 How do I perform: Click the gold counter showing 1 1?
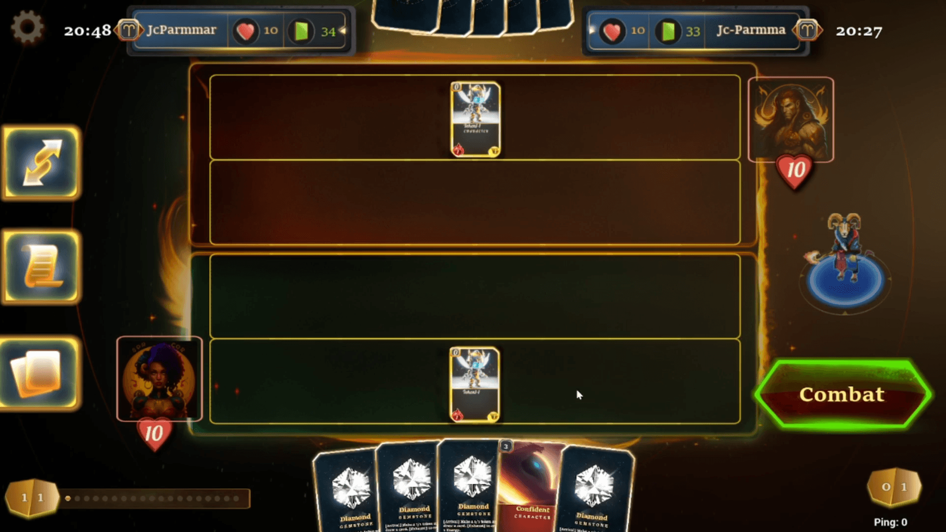[x=32, y=498]
